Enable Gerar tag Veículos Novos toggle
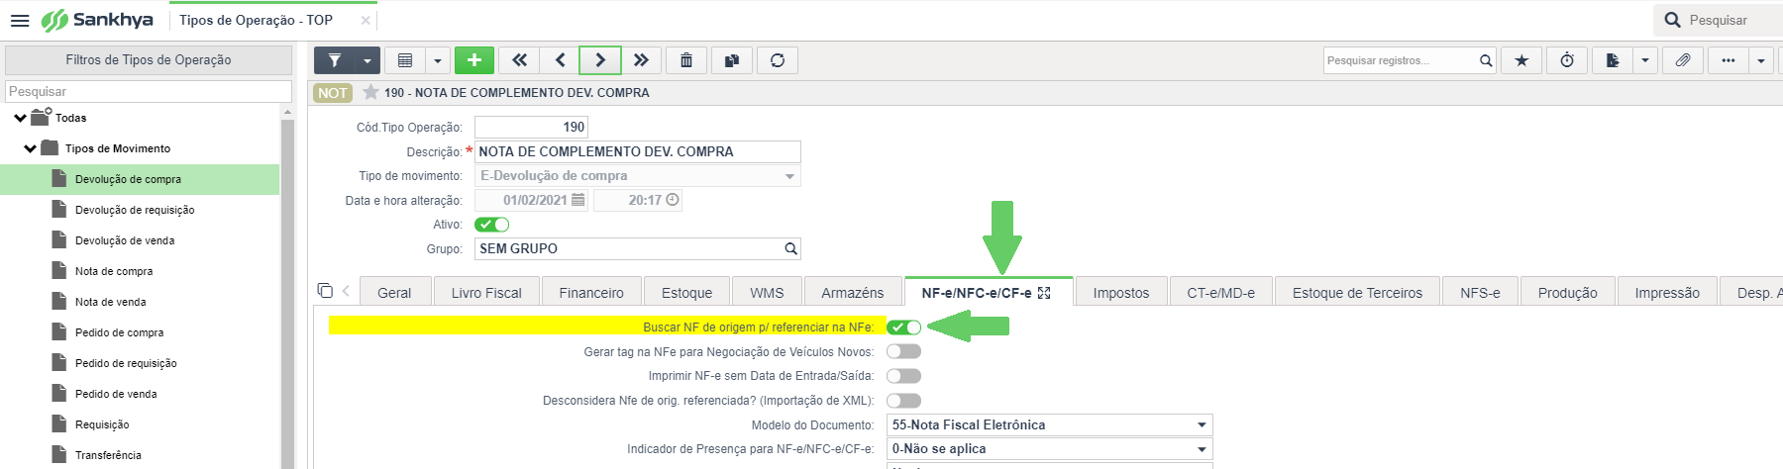Screen dimensions: 1783x469 [x=903, y=351]
